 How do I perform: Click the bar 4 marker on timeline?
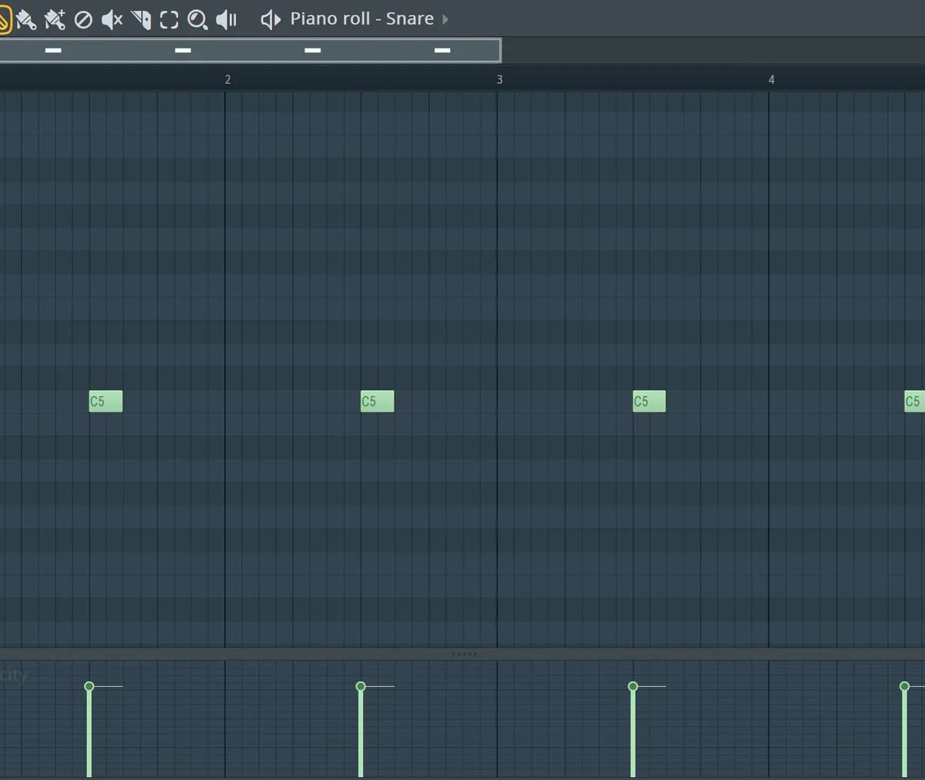coord(772,79)
